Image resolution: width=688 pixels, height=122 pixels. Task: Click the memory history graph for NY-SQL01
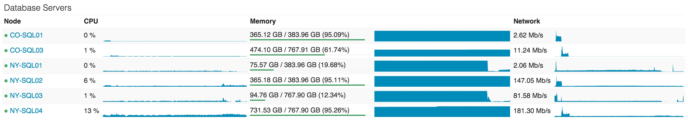[x=442, y=66]
